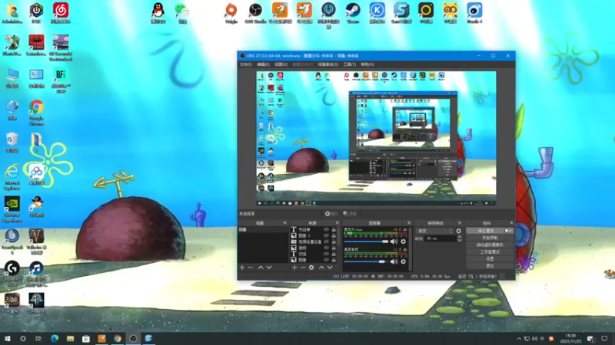Viewport: 615px width, 345px height.
Task: Open source properties gear in 来源 toolbar
Action: (311, 268)
